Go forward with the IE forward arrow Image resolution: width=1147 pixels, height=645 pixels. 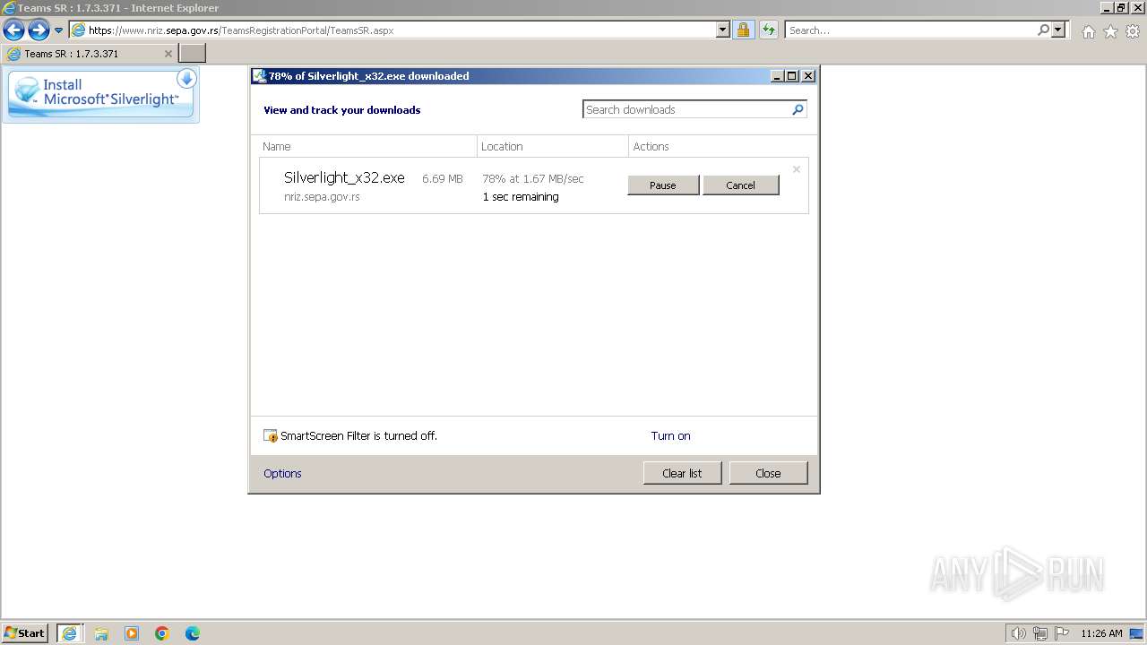point(39,30)
